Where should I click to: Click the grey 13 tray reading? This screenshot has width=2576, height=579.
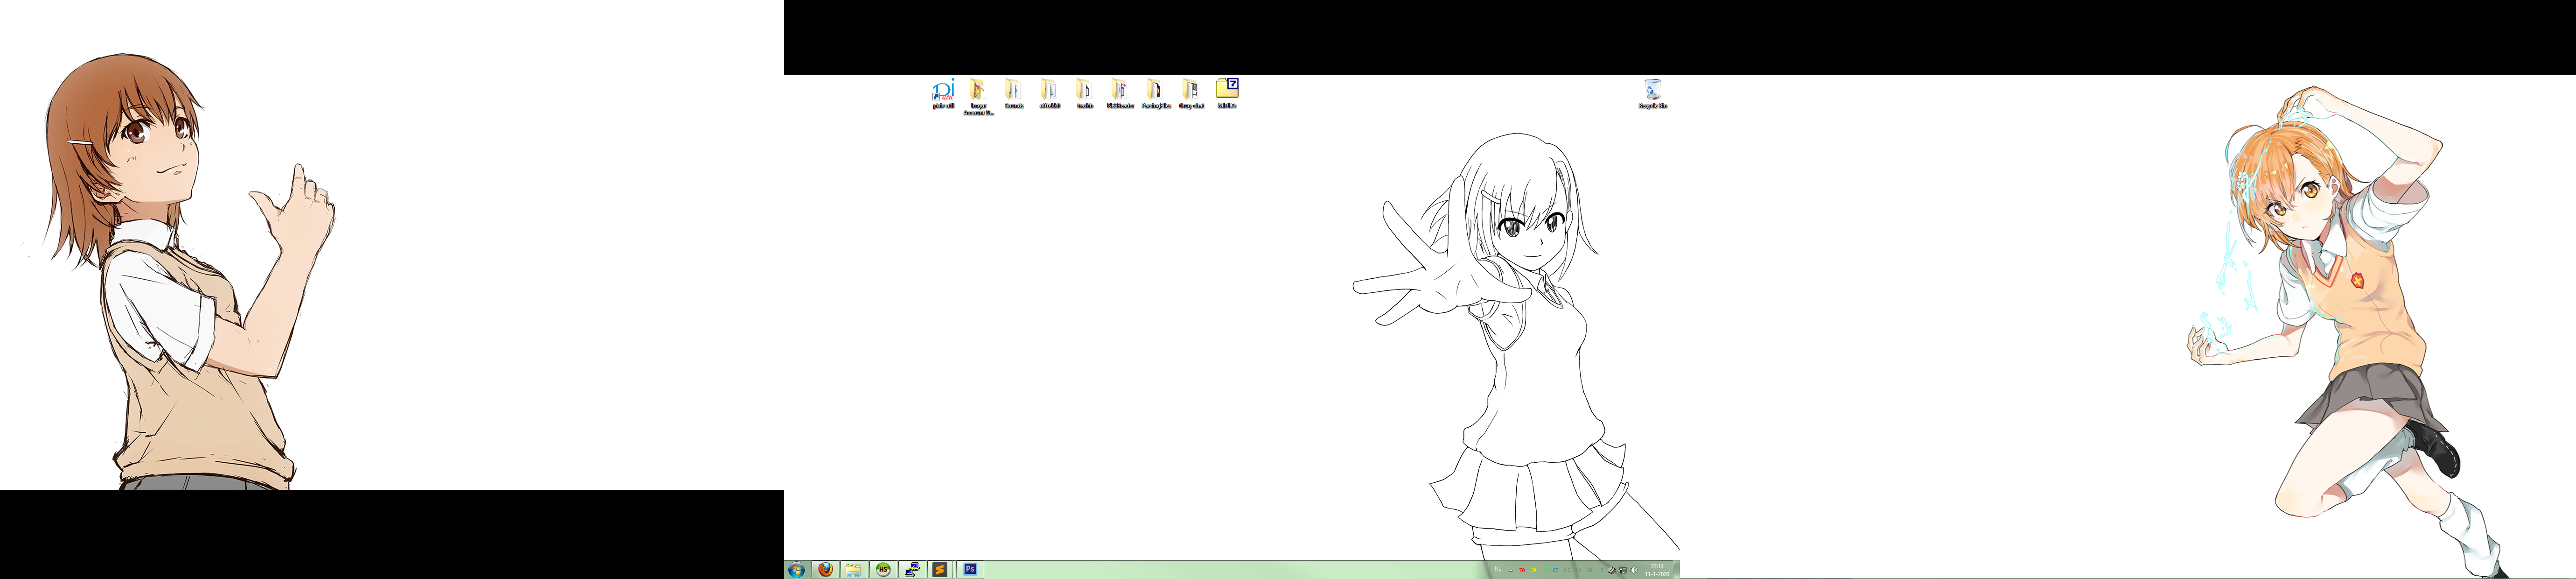click(1578, 570)
